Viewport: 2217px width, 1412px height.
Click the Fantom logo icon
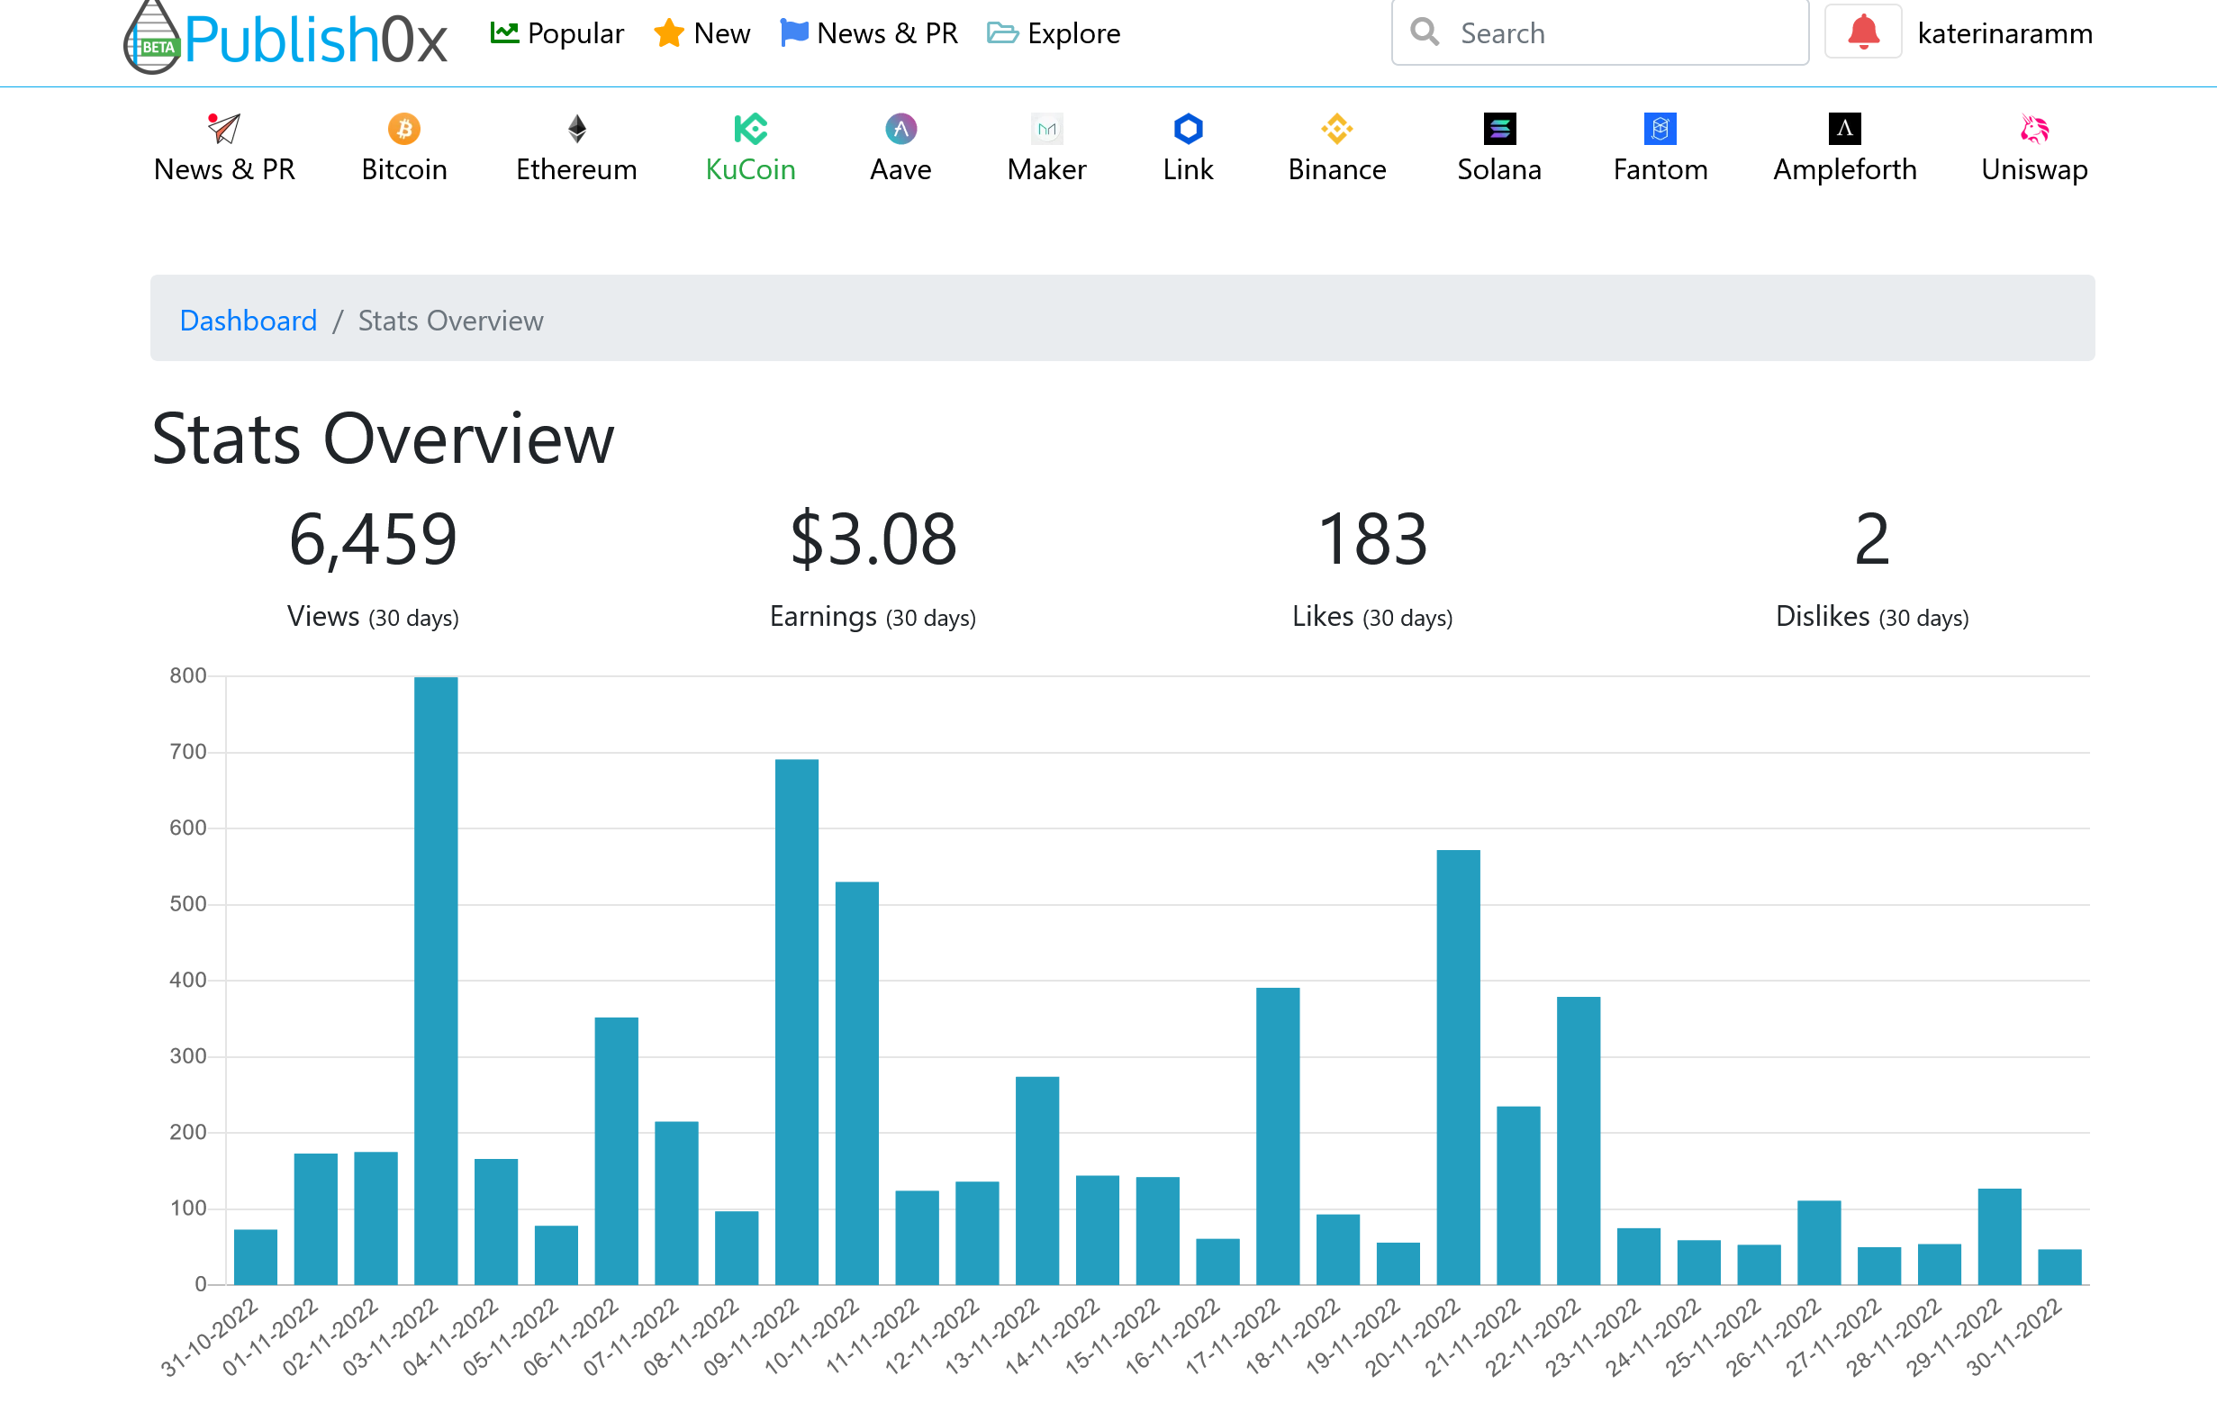(1660, 129)
